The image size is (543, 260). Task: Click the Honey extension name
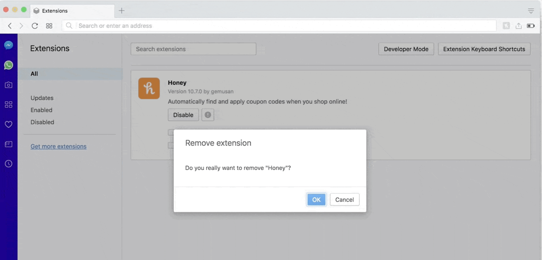click(177, 83)
